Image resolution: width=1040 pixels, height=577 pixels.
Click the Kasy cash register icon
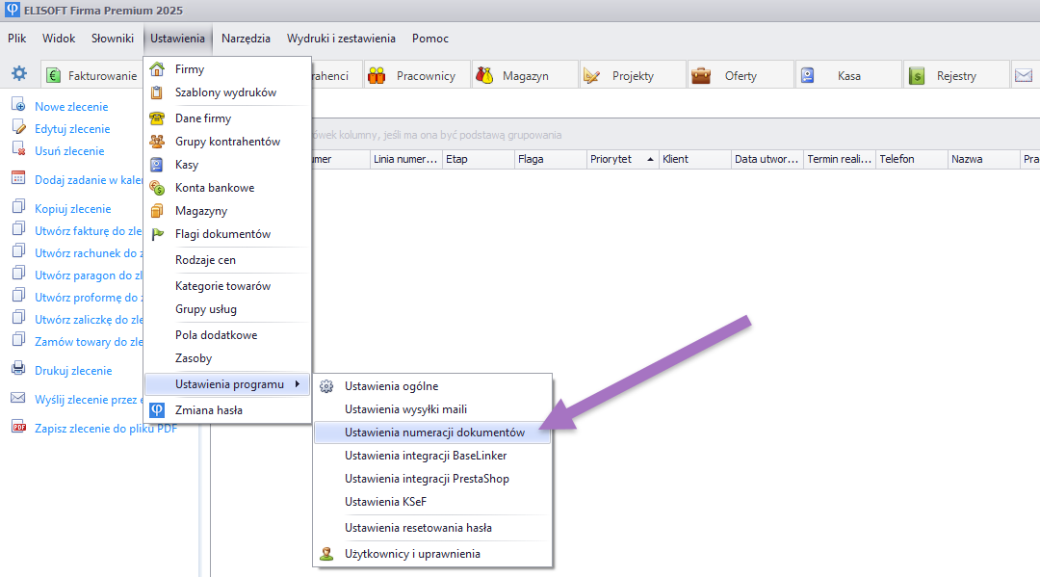[157, 165]
